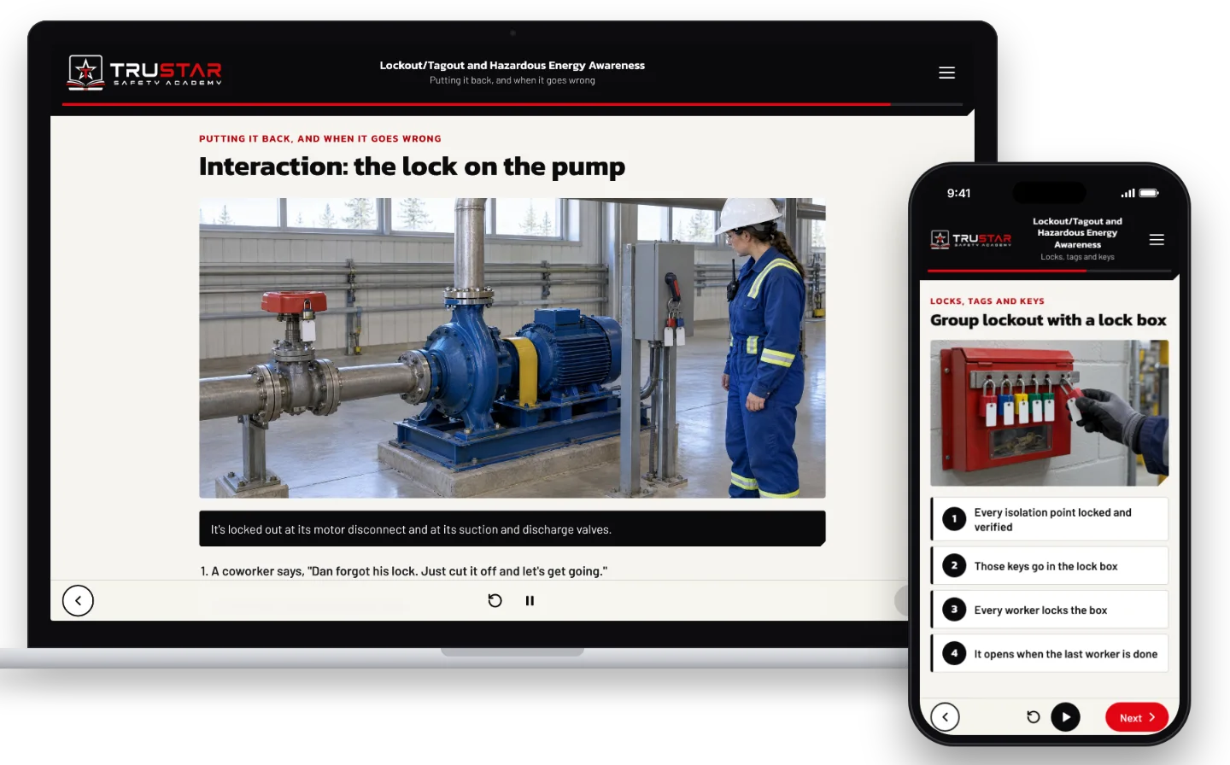Click the phone course title in the header
This screenshot has width=1230, height=765.
coord(1077,232)
